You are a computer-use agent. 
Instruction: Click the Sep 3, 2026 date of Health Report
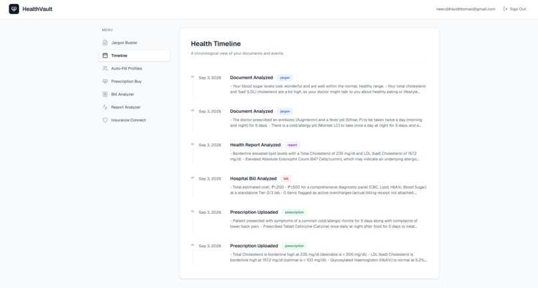coord(210,145)
